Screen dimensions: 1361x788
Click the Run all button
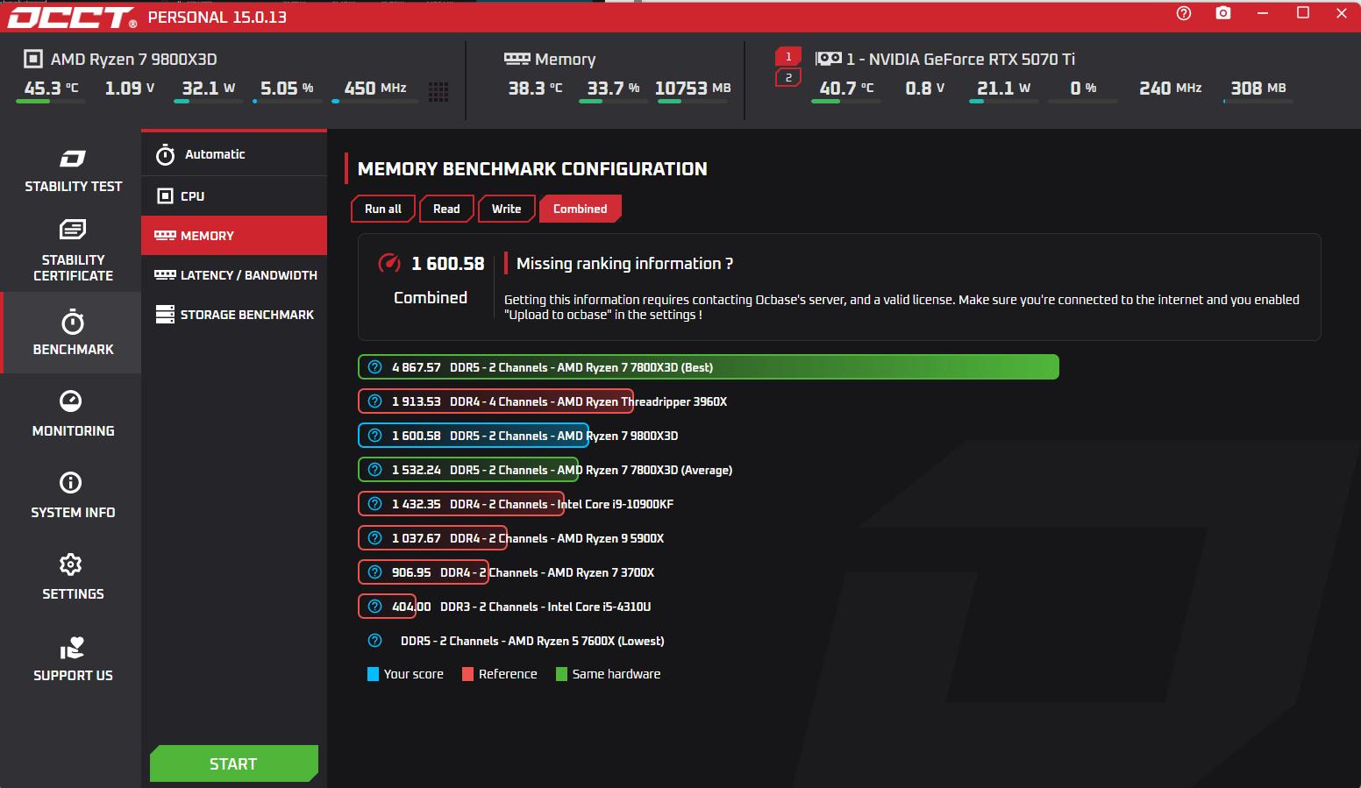[x=383, y=209]
